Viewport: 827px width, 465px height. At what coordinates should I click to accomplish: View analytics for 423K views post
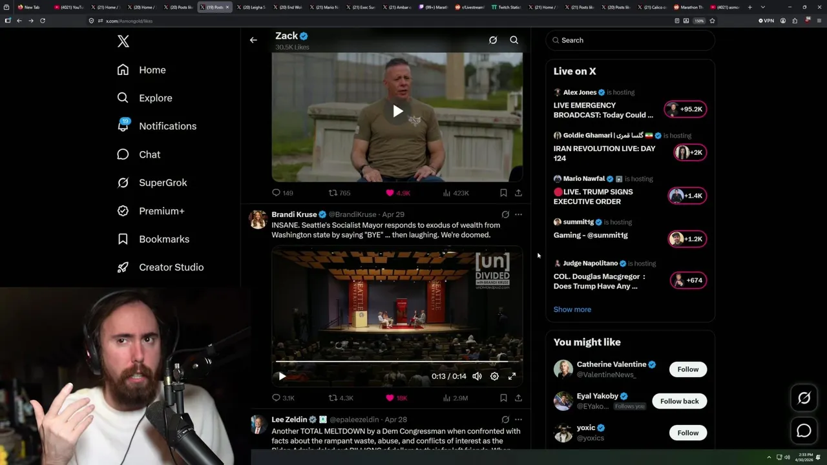click(455, 192)
